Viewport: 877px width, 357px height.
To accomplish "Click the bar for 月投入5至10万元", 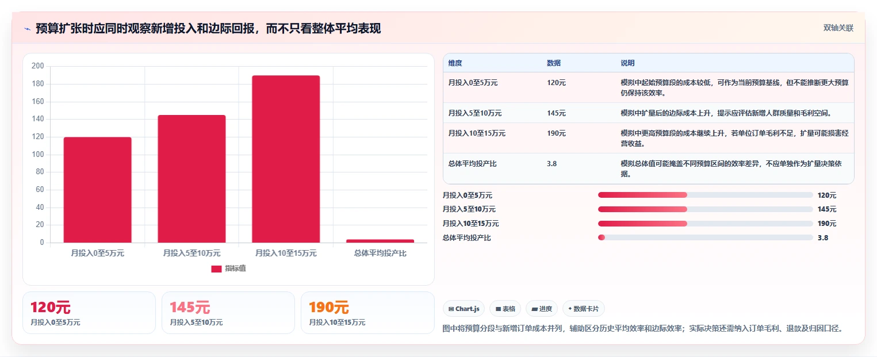I will click(192, 179).
